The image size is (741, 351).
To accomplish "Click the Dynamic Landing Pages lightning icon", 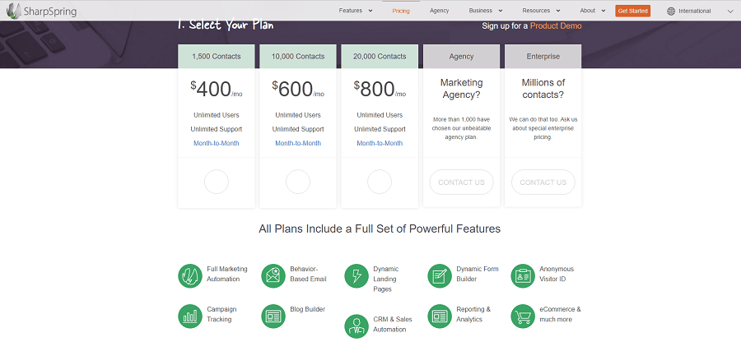I will pos(357,275).
